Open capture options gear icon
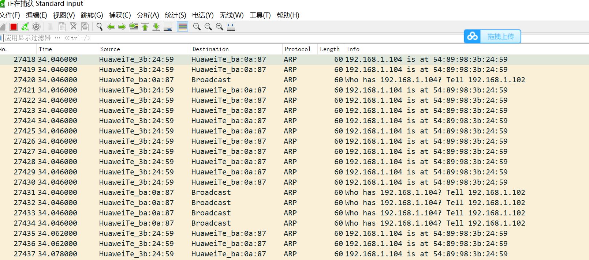589x260 pixels. (x=36, y=27)
